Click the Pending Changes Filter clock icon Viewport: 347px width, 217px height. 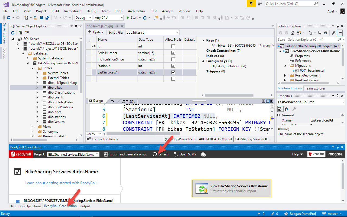[311, 33]
